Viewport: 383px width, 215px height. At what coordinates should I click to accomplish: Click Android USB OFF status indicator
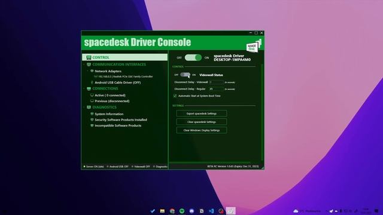click(117, 167)
